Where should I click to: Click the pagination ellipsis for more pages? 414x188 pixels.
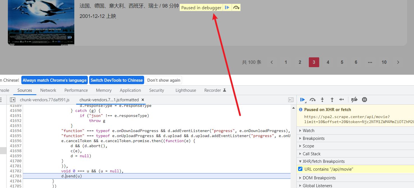(x=370, y=62)
